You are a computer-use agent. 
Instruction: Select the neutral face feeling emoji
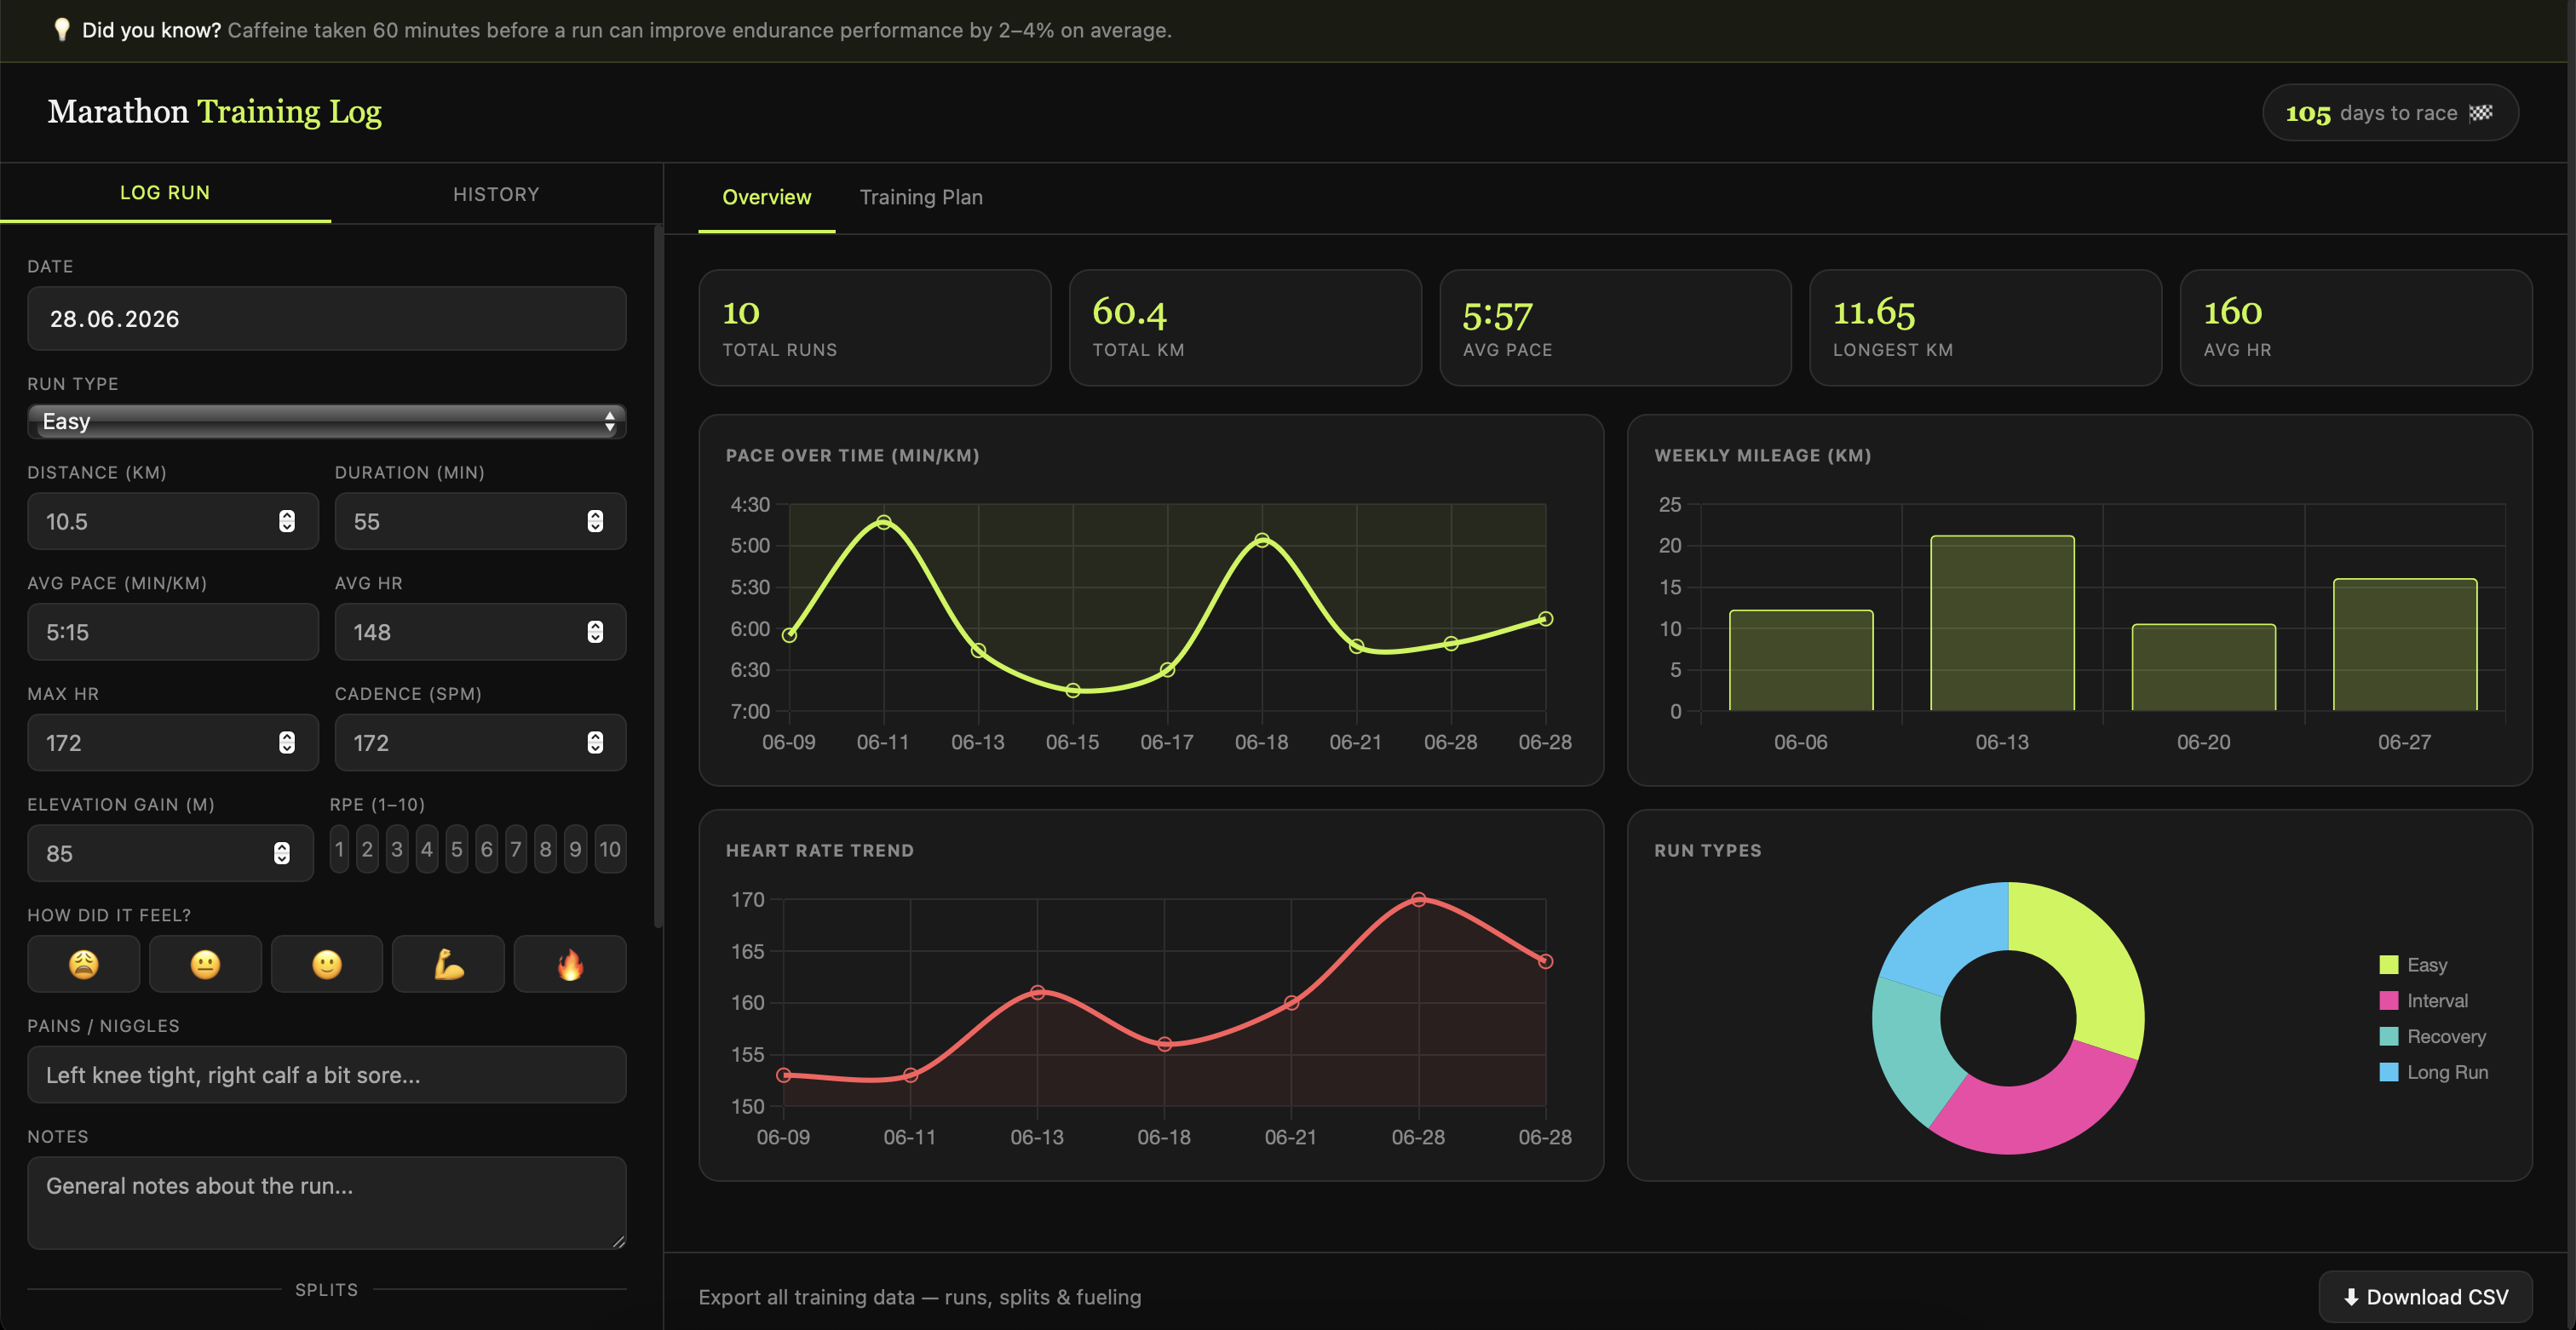(205, 964)
